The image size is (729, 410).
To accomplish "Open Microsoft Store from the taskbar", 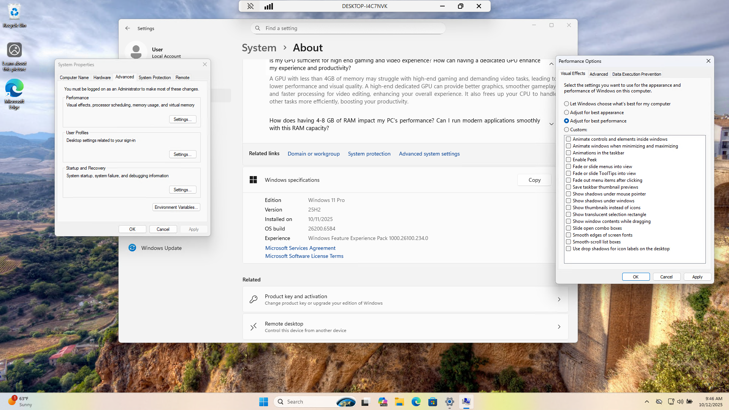I will [433, 402].
